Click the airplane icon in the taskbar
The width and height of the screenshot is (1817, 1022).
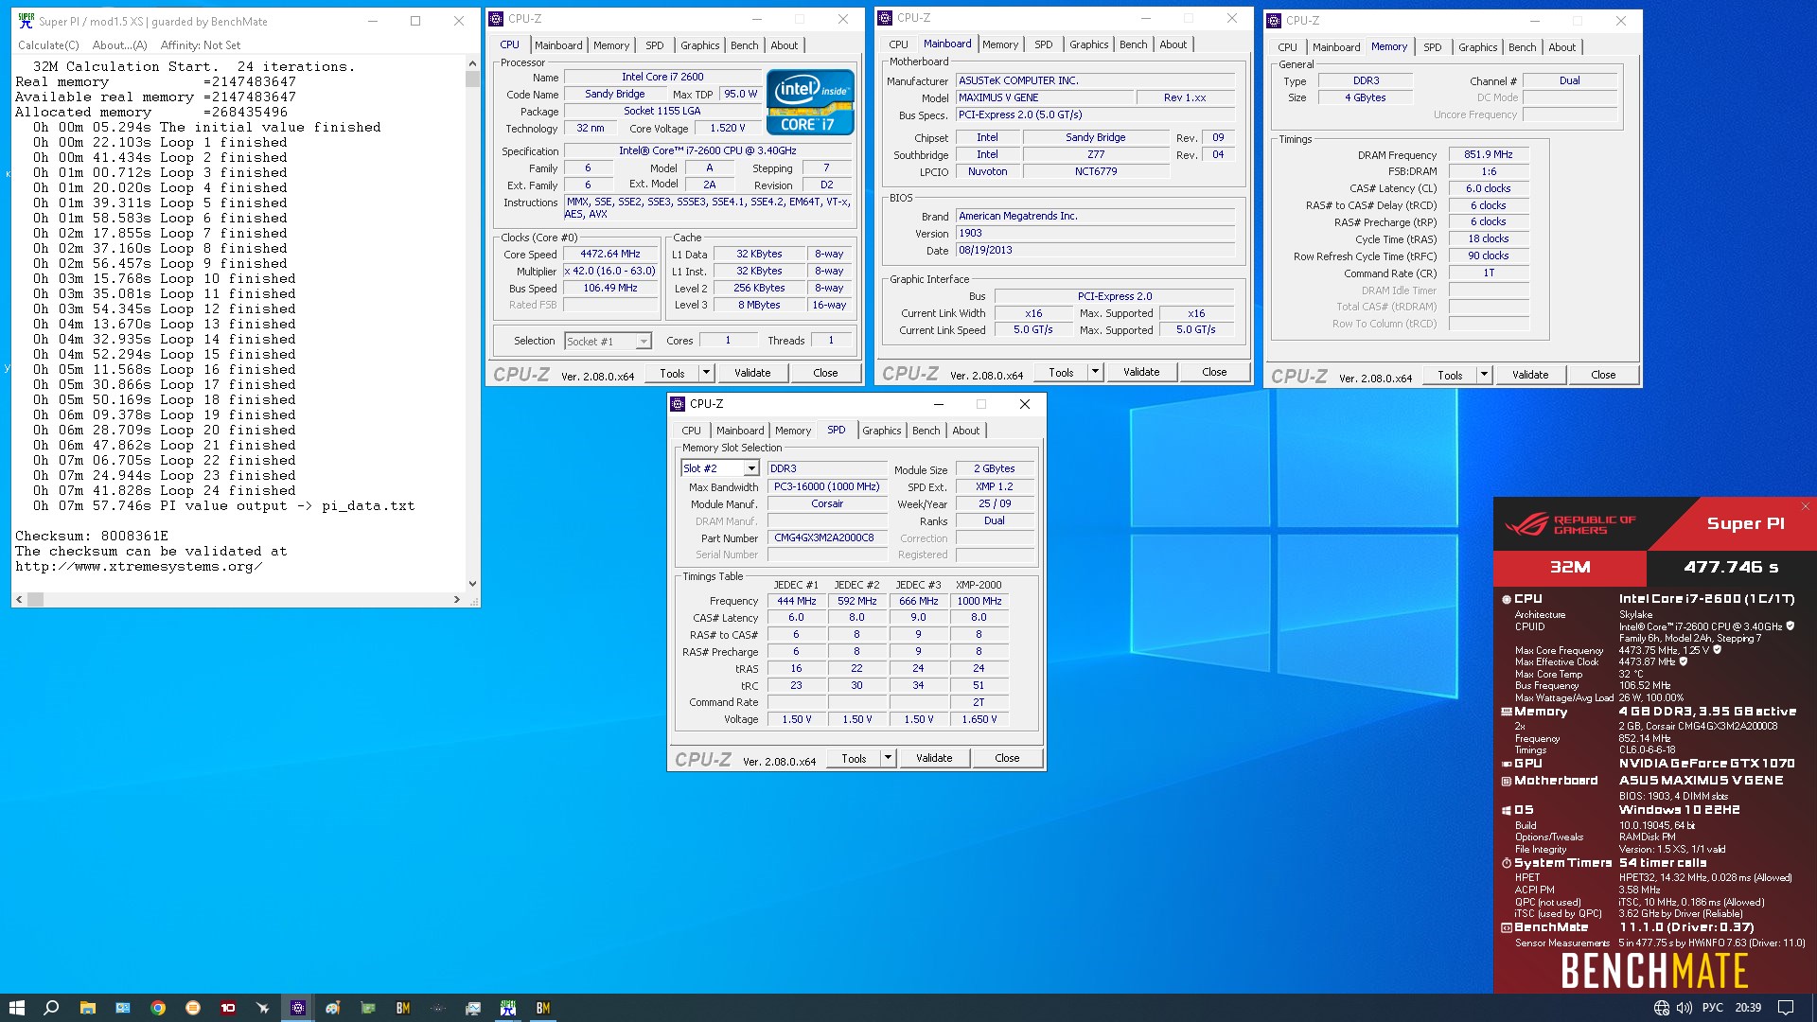pyautogui.click(x=263, y=1008)
